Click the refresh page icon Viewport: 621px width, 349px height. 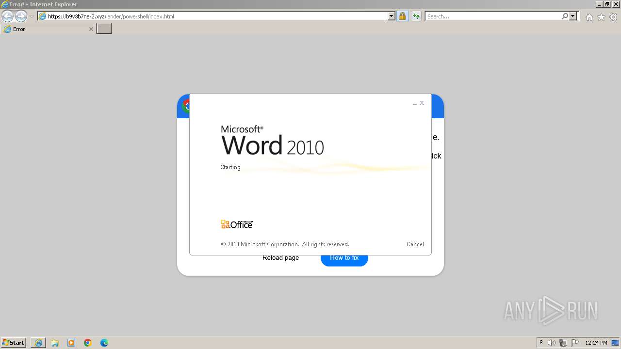click(x=416, y=16)
